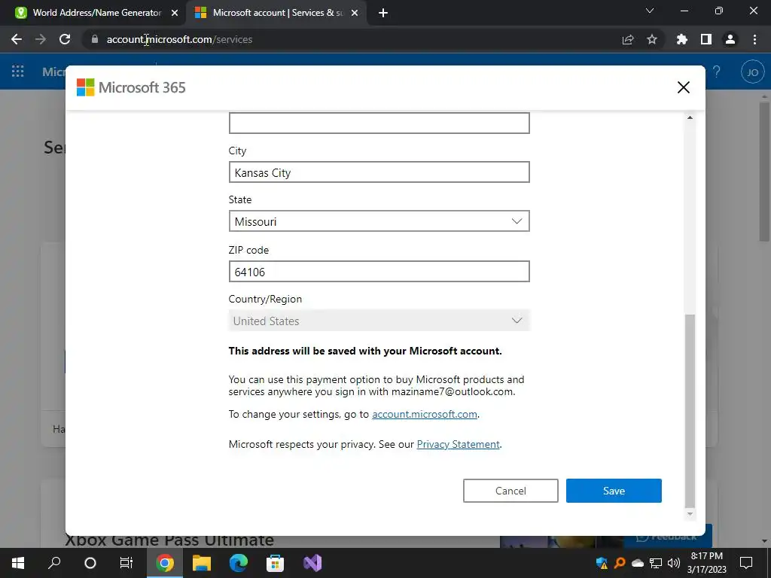This screenshot has height=578, width=771.
Task: Save the address with Save button
Action: coord(614,491)
